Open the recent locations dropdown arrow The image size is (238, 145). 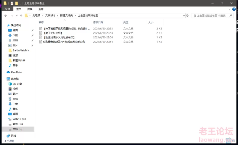[17, 15]
